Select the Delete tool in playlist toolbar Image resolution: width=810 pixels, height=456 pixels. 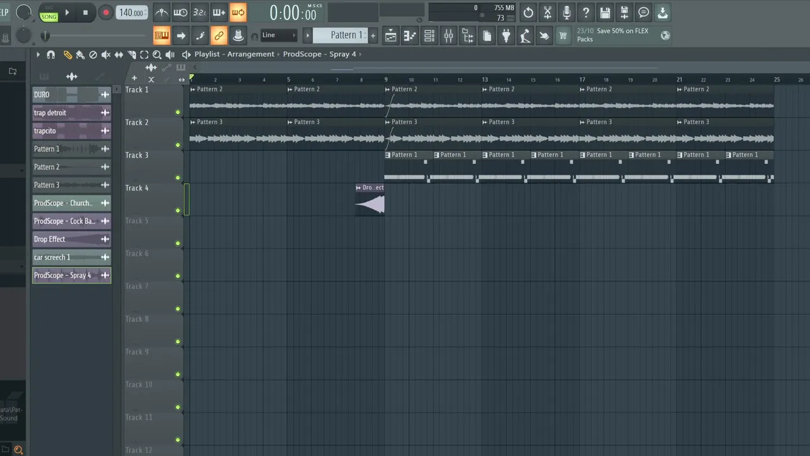(93, 54)
